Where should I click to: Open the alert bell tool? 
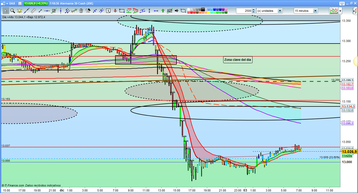pyautogui.click(x=19, y=11)
